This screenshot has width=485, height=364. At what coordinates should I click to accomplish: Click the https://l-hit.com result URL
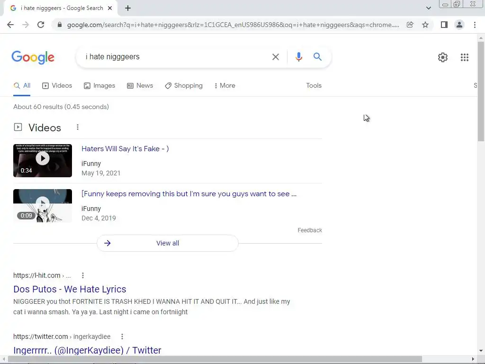coord(42,275)
